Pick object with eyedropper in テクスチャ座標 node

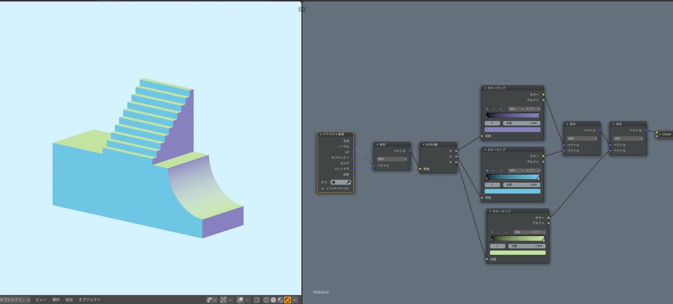[x=348, y=182]
